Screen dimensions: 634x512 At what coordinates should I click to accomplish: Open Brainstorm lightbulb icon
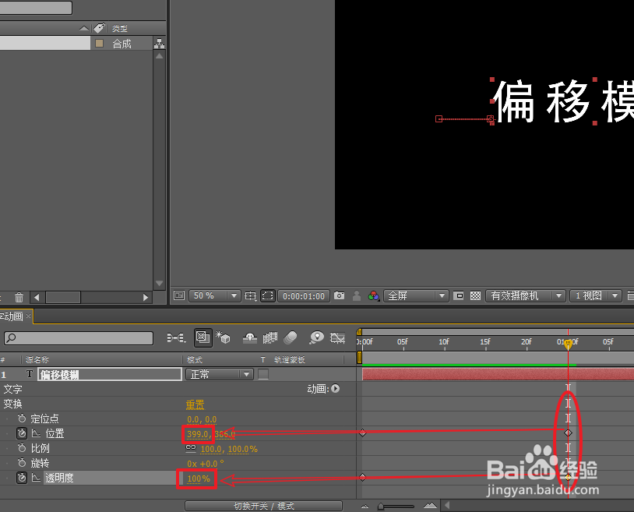(x=316, y=337)
